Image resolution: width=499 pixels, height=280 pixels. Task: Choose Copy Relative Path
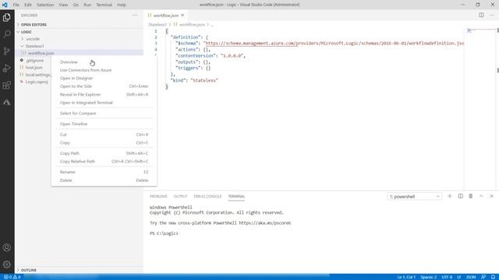click(104, 161)
